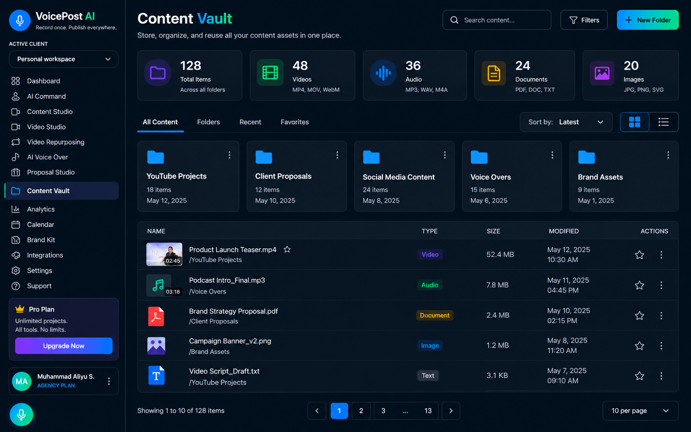
Task: Click the Upgrade Now button
Action: (x=64, y=346)
